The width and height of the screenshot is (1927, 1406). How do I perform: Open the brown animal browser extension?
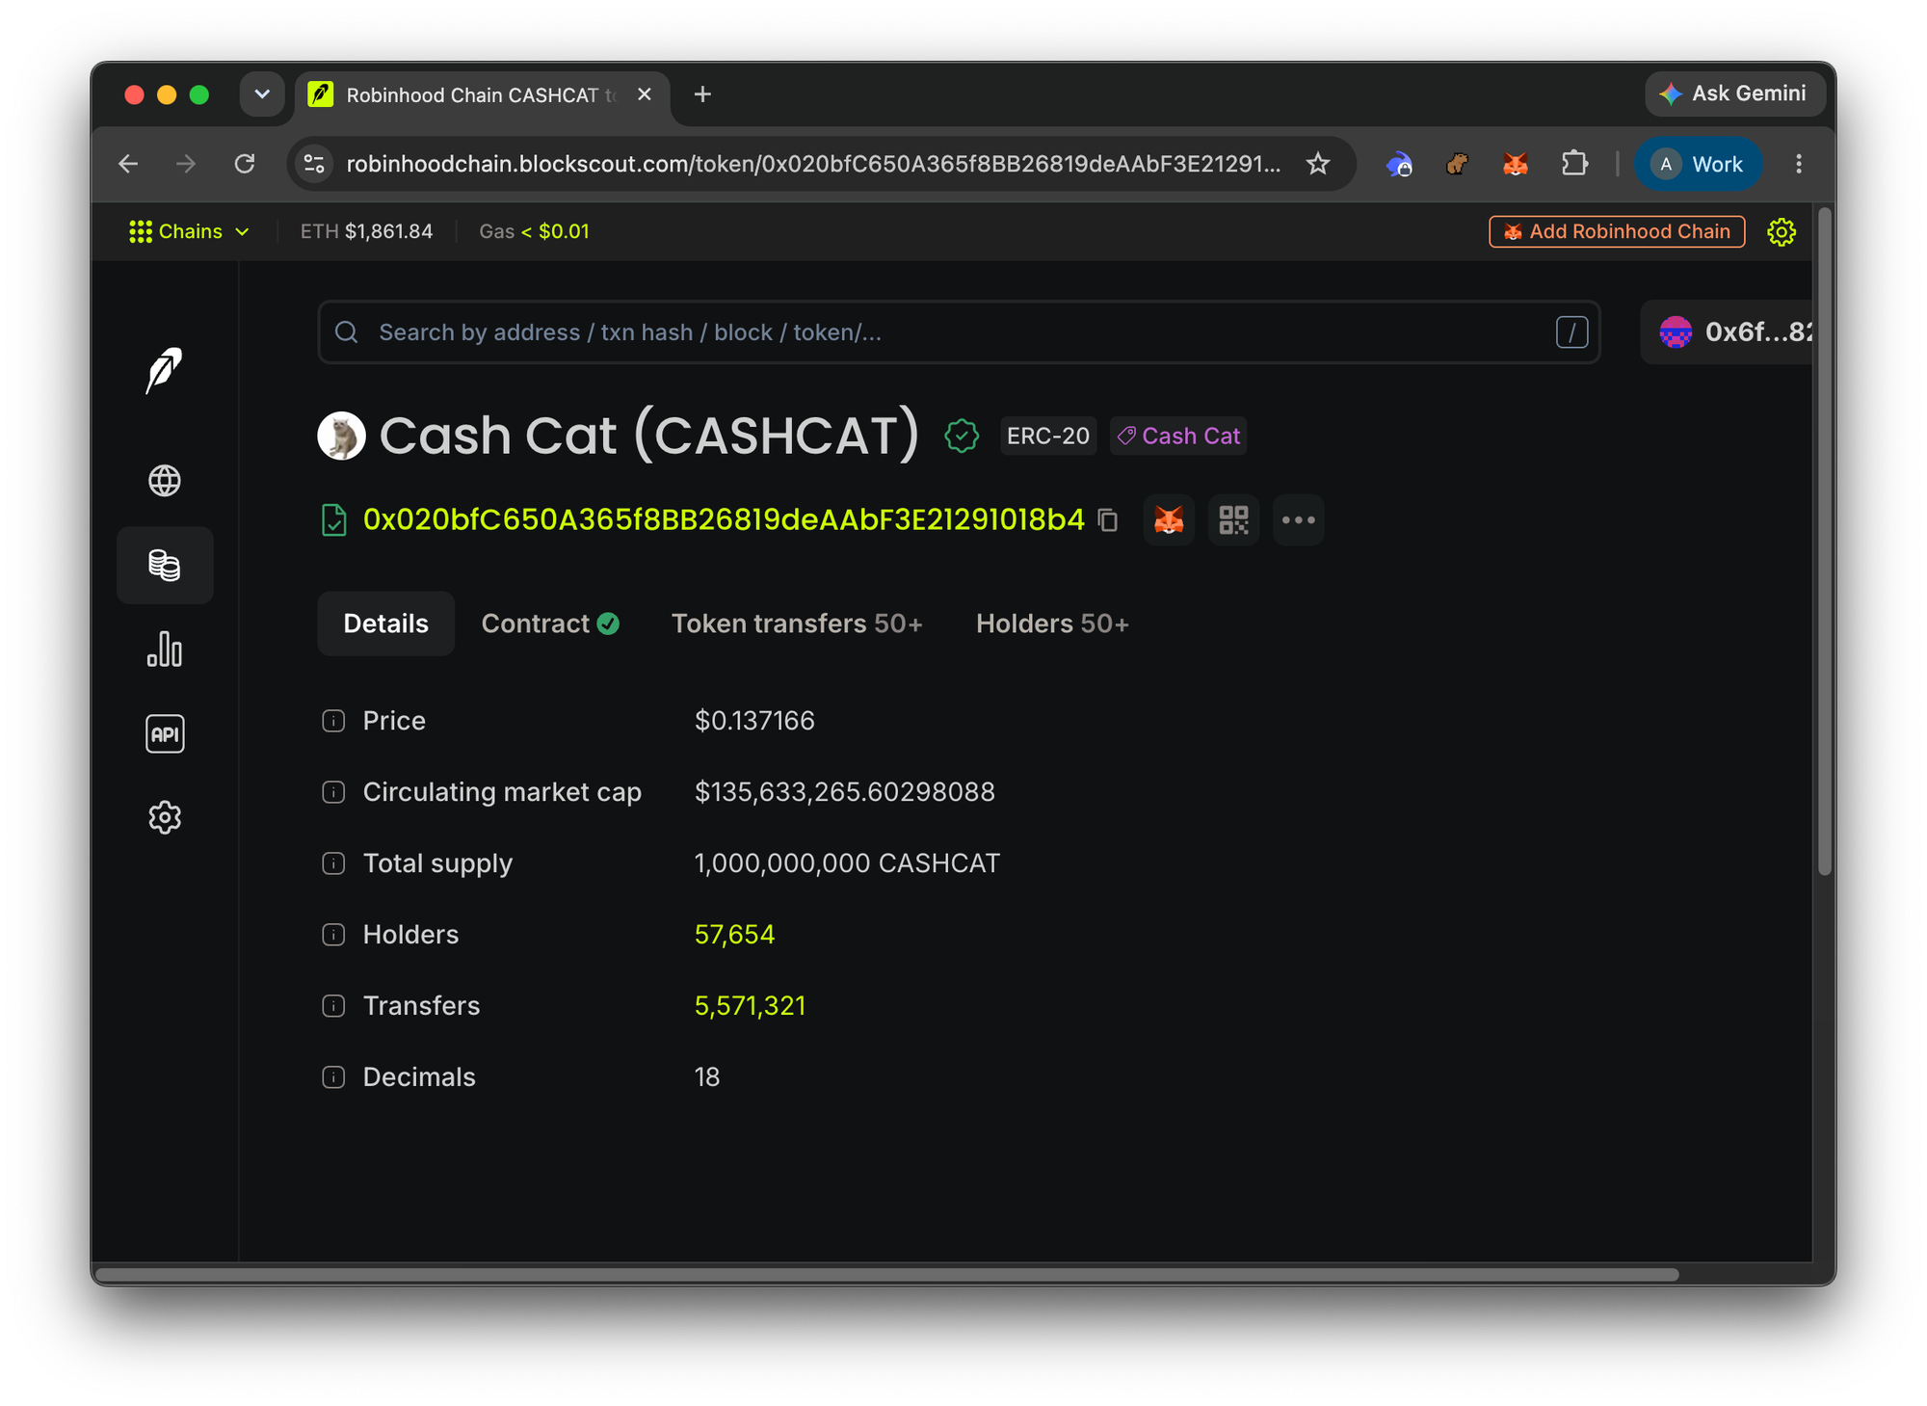(1457, 164)
